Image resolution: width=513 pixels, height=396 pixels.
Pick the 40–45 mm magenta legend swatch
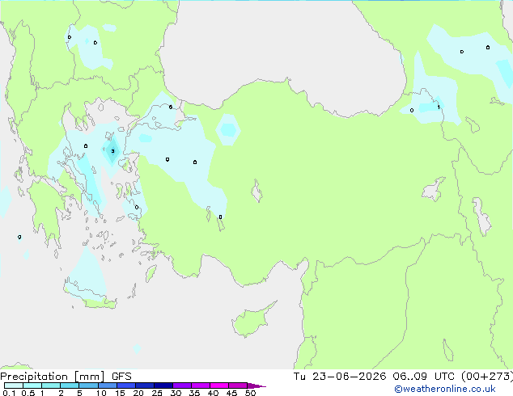[219, 385]
